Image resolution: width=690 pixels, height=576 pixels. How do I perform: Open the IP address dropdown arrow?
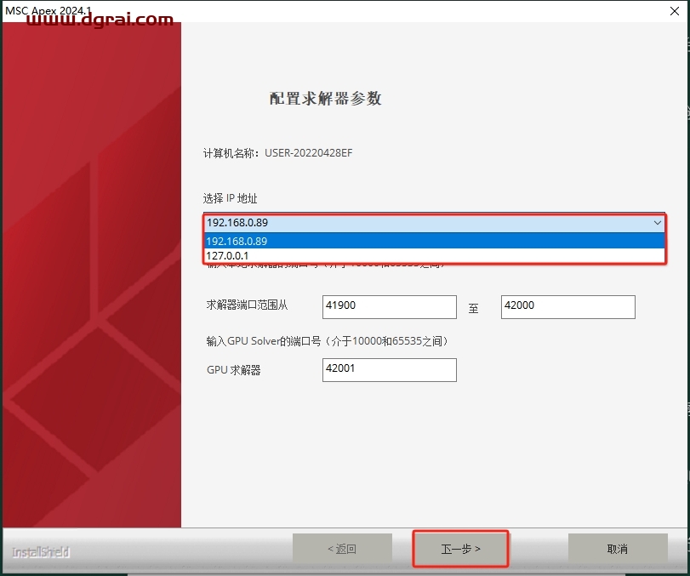[657, 223]
